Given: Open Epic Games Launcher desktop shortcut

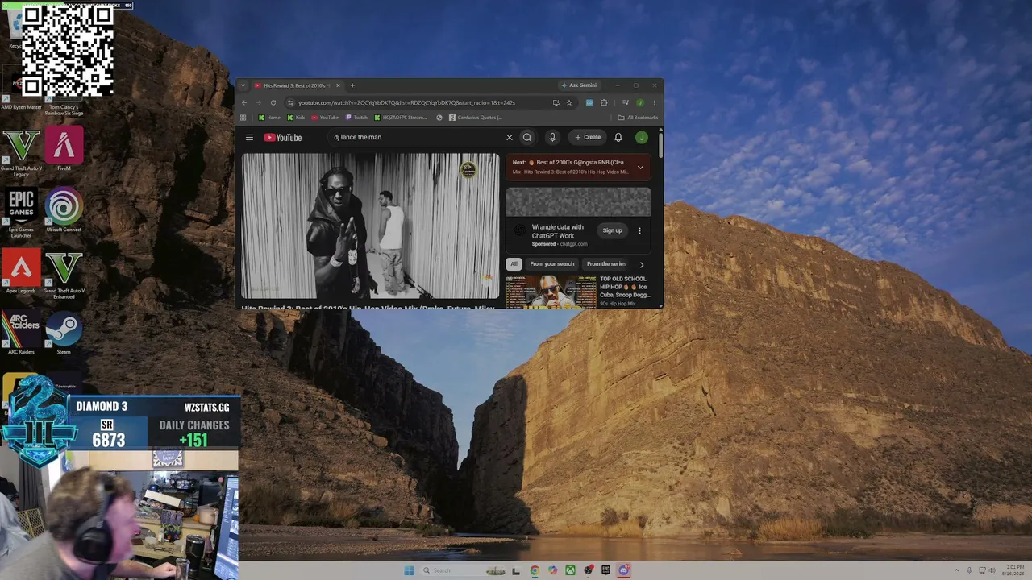Looking at the screenshot, I should [21, 213].
